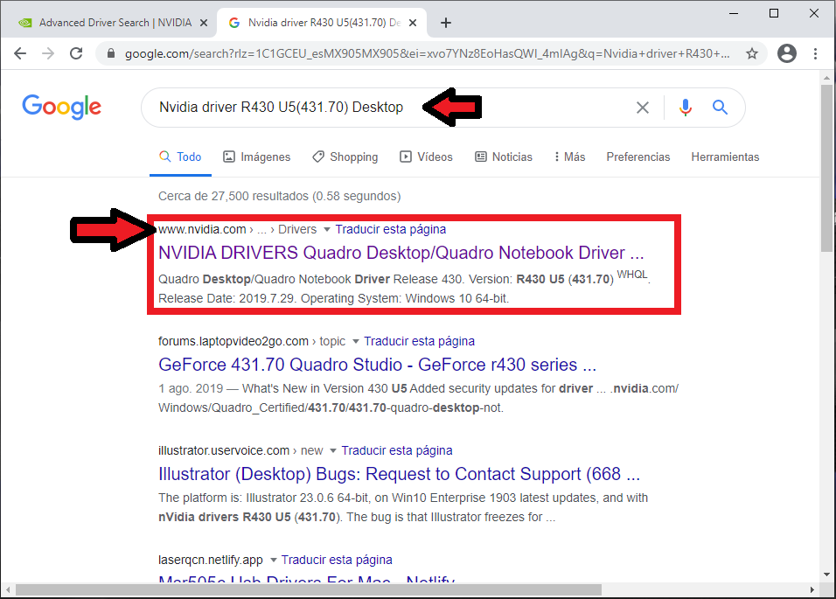Click the vertical scrollbar thumb
The width and height of the screenshot is (836, 599).
tap(826, 166)
